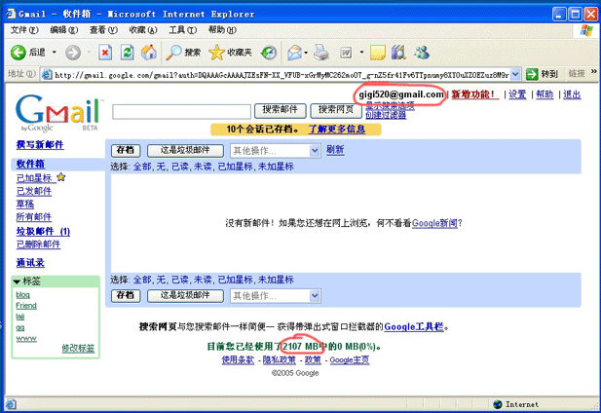Image resolution: width=601 pixels, height=413 pixels.
Task: Open the 垃圾邮件 (1) spam link
Action: (x=43, y=232)
